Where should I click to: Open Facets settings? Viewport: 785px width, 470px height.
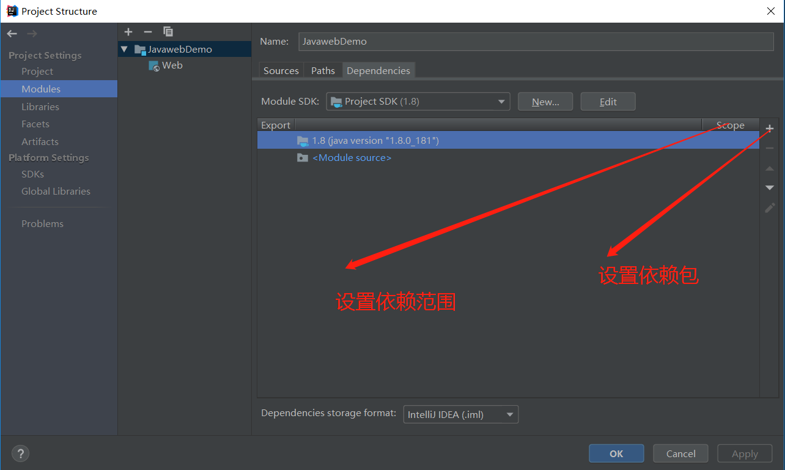tap(35, 124)
